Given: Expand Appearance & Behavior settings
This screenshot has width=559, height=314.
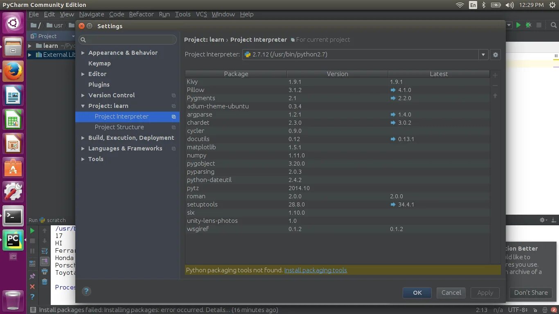Looking at the screenshot, I should pyautogui.click(x=83, y=53).
